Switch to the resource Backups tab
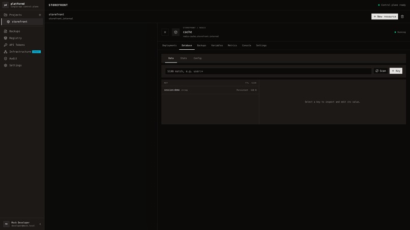Viewport: 410px width, 230px height. [201, 45]
